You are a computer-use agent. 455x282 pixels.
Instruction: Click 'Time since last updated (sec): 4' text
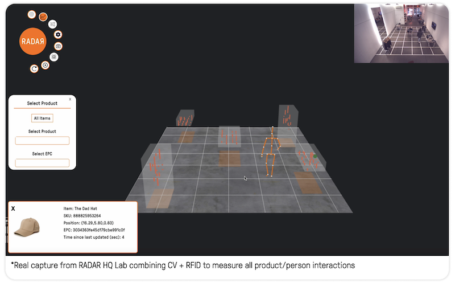point(94,237)
